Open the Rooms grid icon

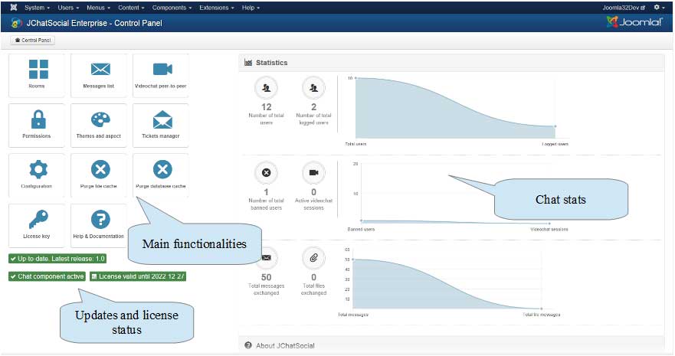pos(38,69)
